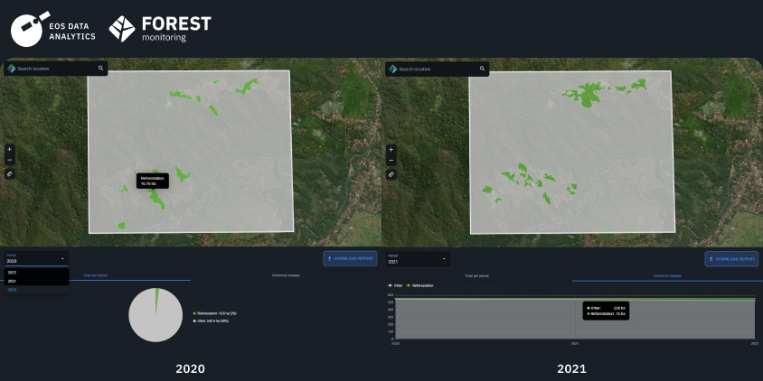Zoom in on the 2020 map
763x381 pixels.
click(x=10, y=149)
